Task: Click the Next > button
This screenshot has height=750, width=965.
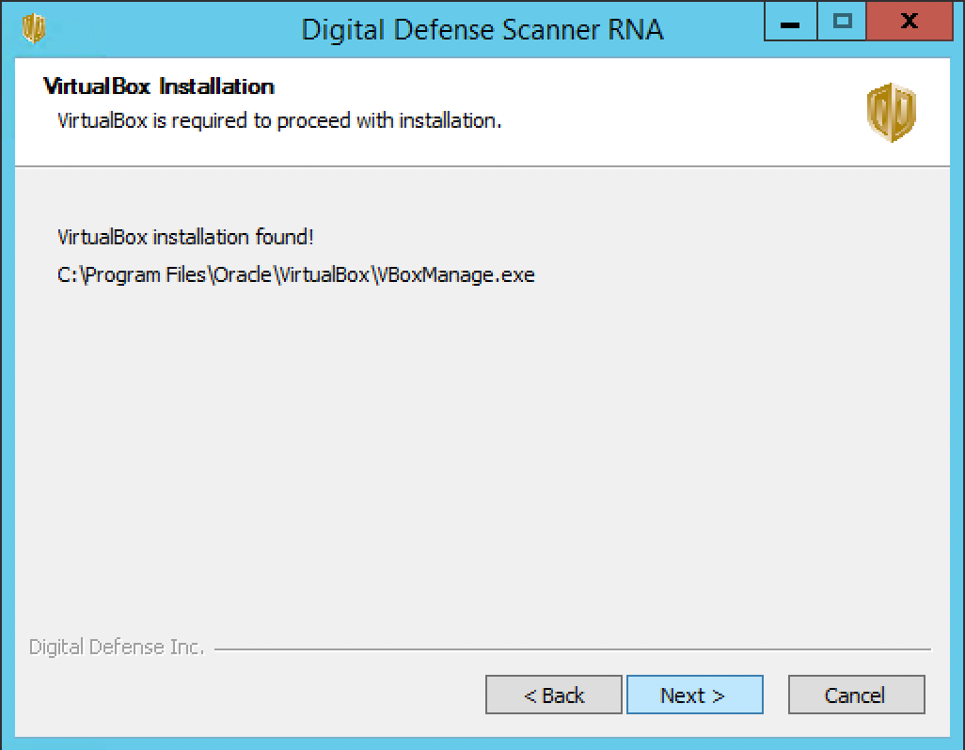Action: (695, 695)
